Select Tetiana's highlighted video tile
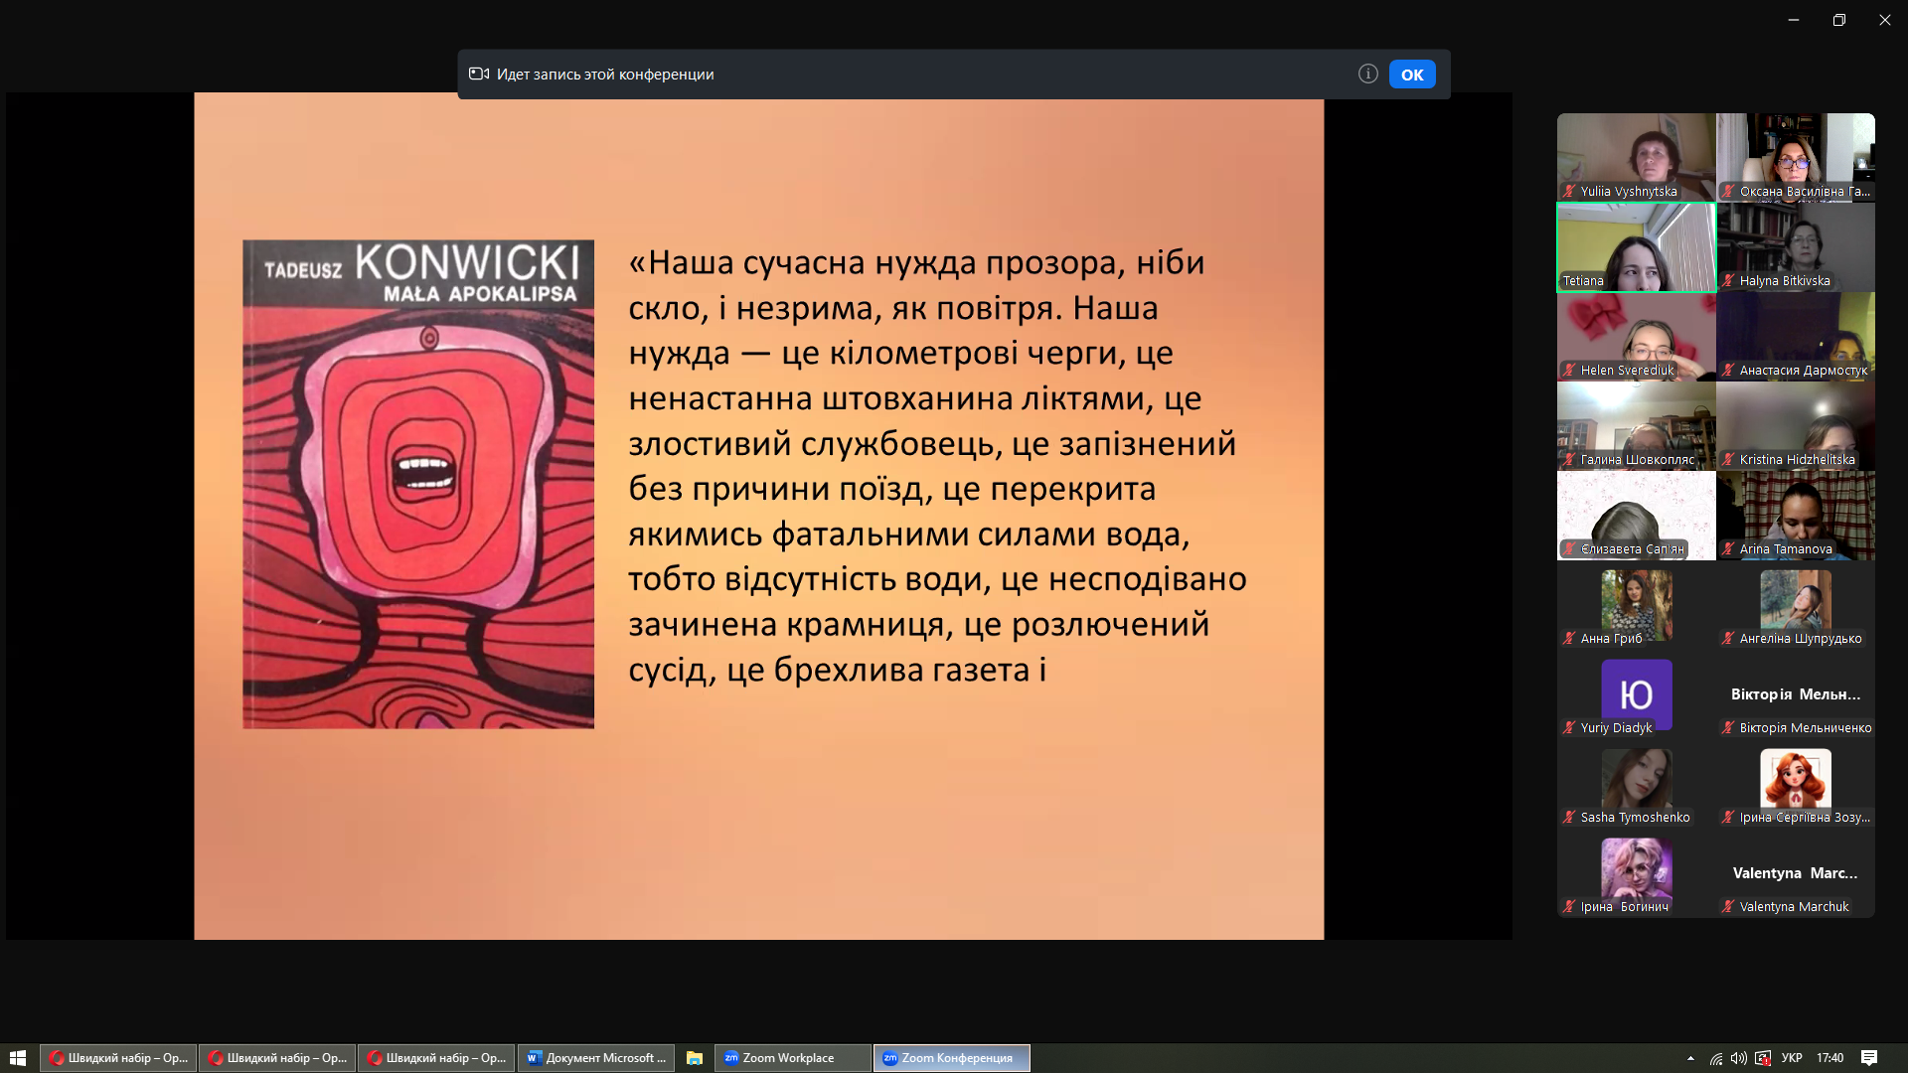Screen dimensions: 1908x1073 click(x=1636, y=247)
